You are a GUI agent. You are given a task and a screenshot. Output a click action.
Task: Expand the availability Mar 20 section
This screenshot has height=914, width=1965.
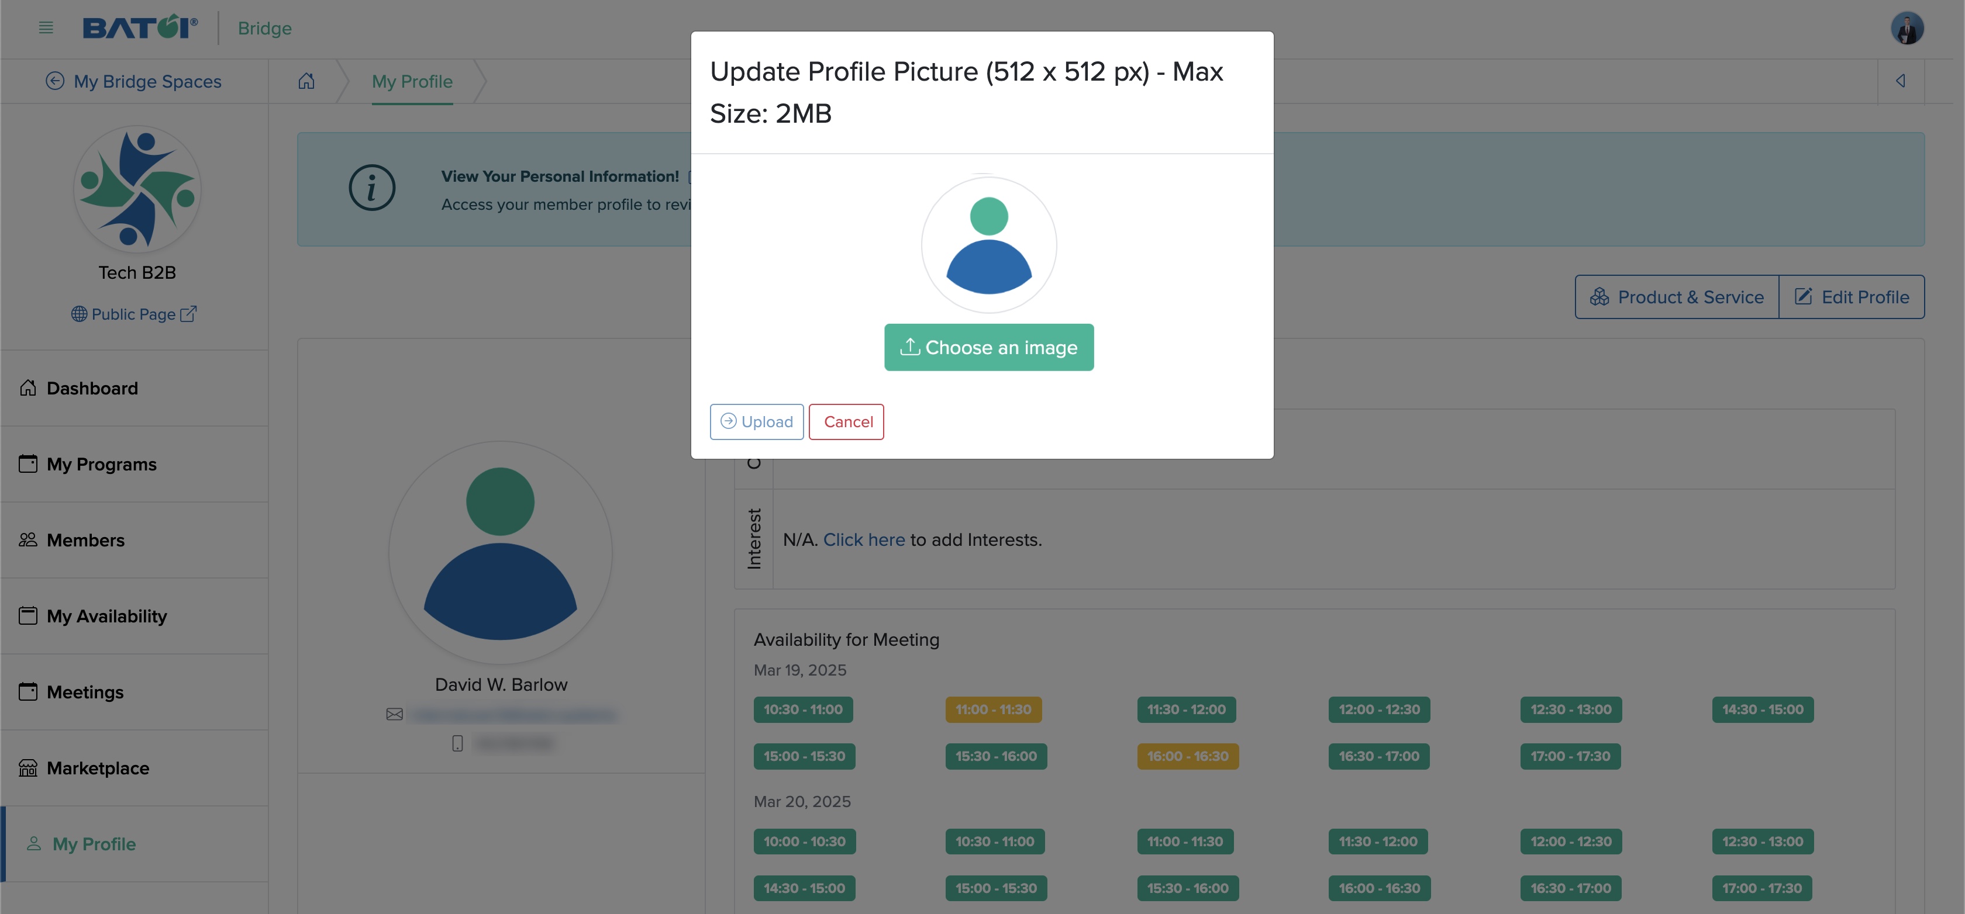(x=801, y=800)
